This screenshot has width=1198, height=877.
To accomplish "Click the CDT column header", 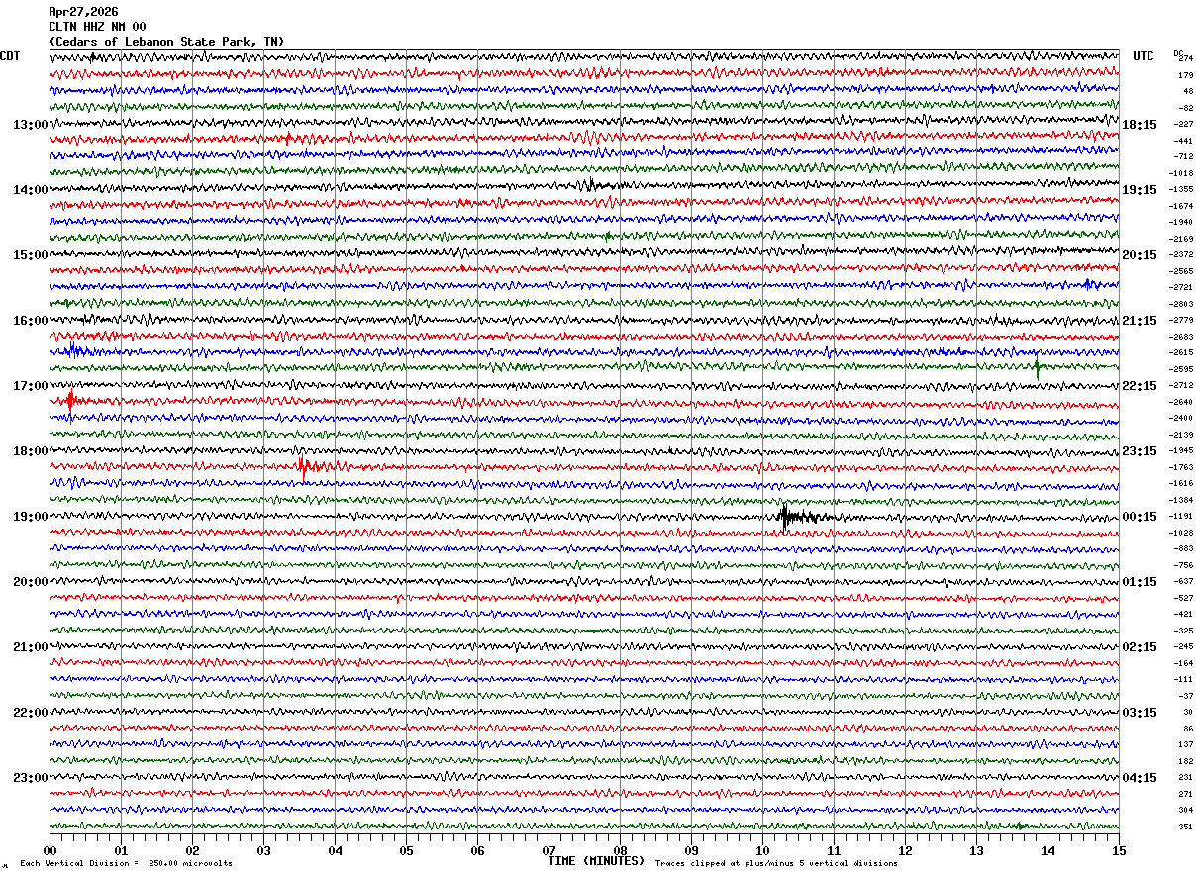I will pyautogui.click(x=10, y=56).
